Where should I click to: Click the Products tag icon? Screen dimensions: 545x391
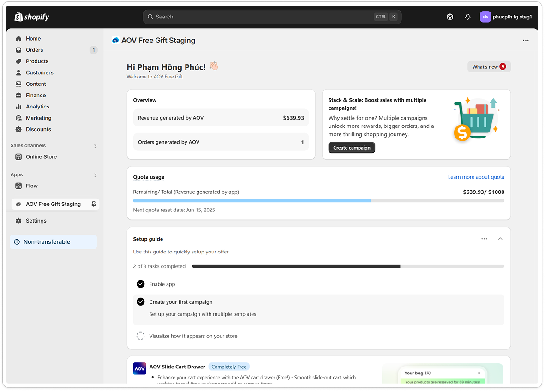(18, 61)
